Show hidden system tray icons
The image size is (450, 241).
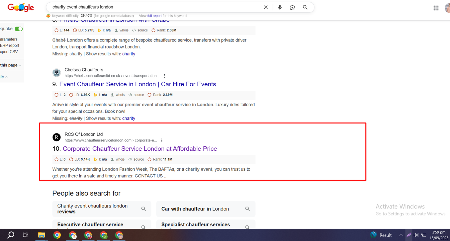[401, 235]
